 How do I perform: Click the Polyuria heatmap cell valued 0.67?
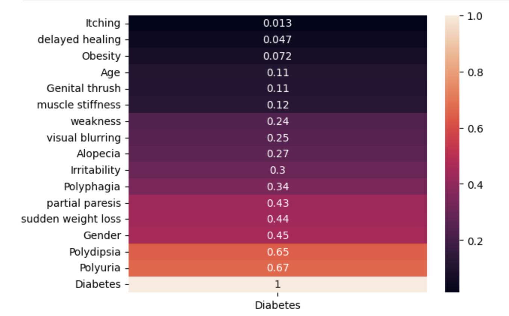point(277,268)
